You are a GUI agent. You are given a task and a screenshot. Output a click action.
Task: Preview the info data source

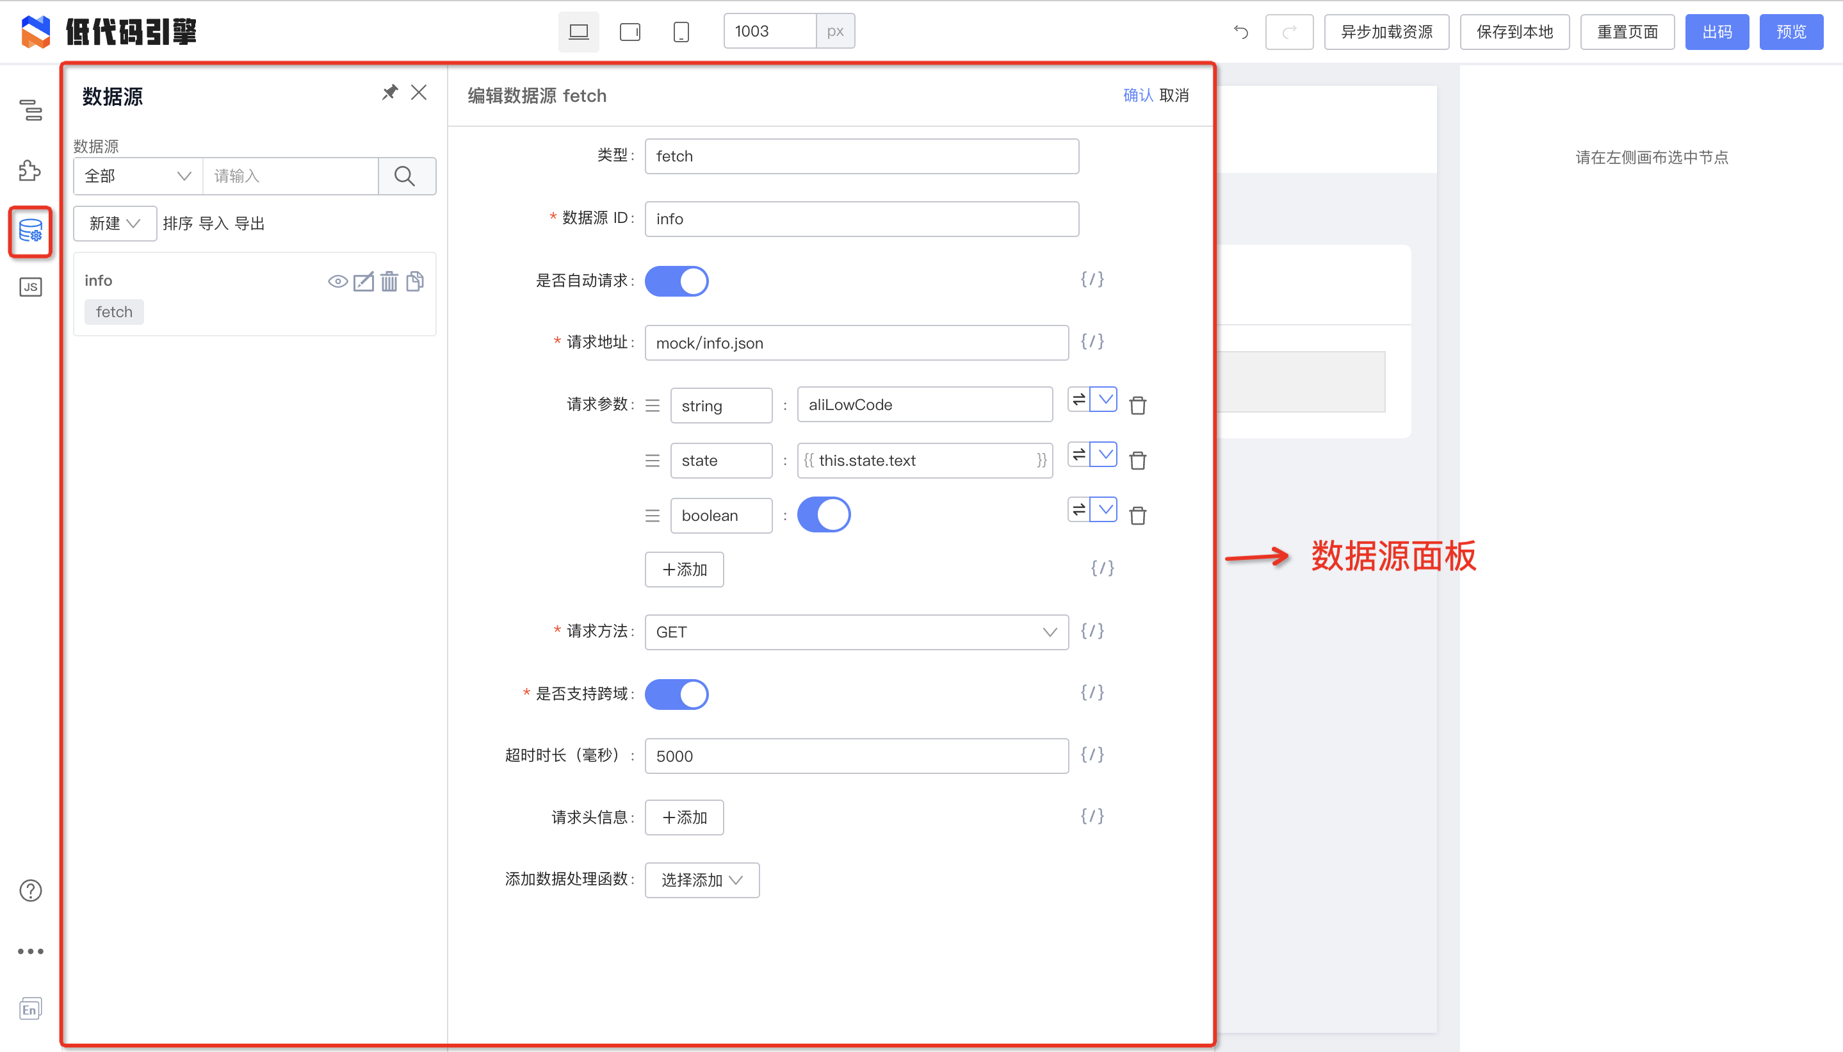tap(337, 281)
